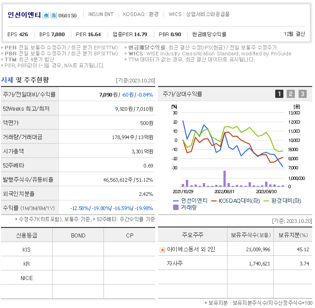Click the NICE rating row
The height and width of the screenshot is (308, 315).
78,278
